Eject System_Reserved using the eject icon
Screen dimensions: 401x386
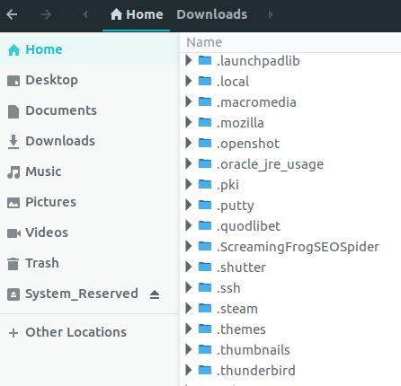pos(155,294)
